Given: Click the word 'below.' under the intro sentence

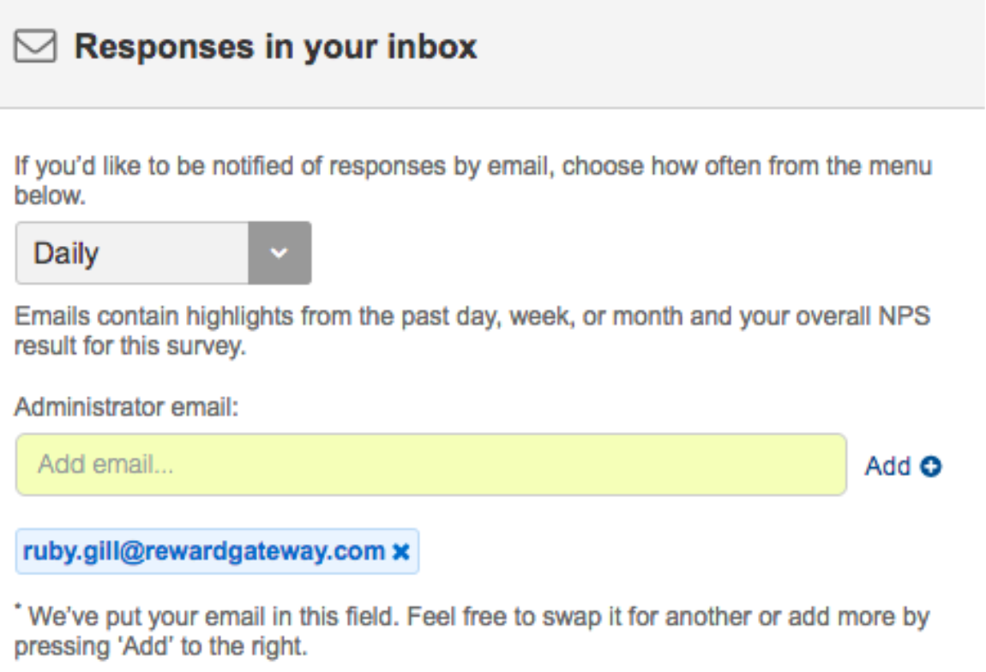Looking at the screenshot, I should (50, 196).
